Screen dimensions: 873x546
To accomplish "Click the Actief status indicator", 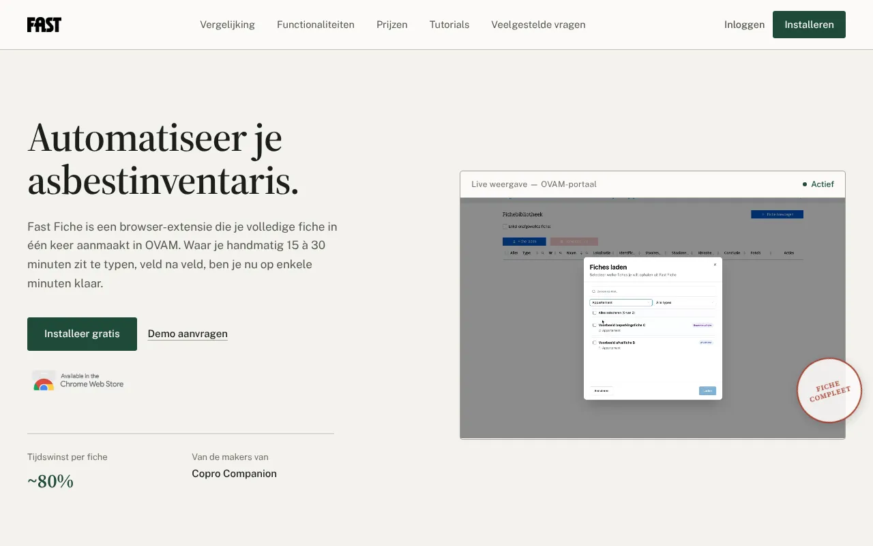I will click(x=818, y=184).
